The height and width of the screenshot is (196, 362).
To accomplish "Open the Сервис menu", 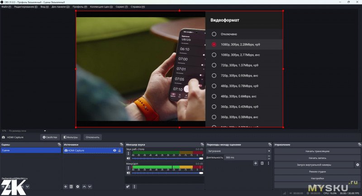I will 122,7.
